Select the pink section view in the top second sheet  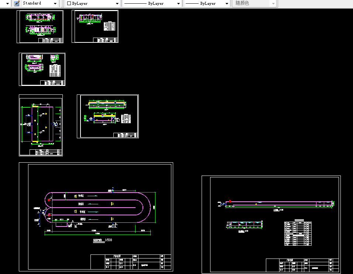click(x=90, y=18)
